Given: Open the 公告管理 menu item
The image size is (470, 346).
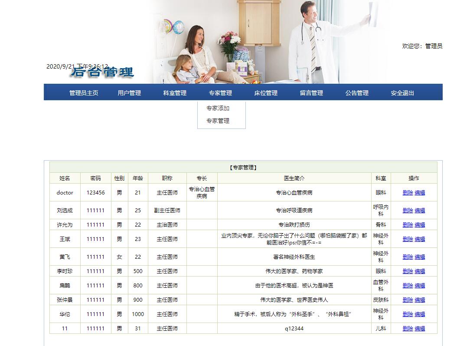Looking at the screenshot, I should (x=356, y=92).
